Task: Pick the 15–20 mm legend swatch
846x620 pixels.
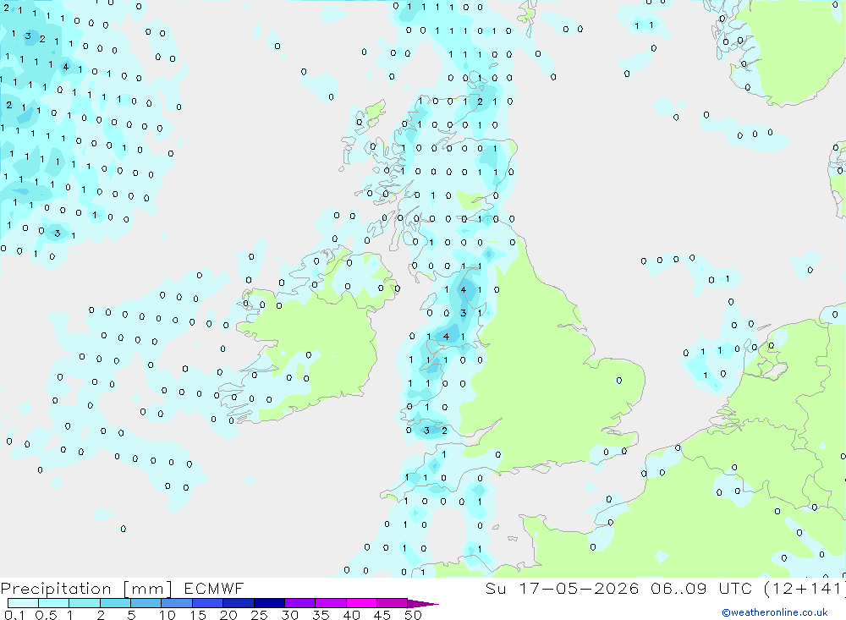Action: tap(207, 603)
